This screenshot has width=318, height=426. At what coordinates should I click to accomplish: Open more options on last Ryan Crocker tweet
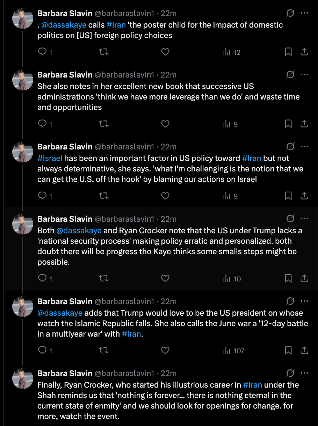[x=304, y=373]
